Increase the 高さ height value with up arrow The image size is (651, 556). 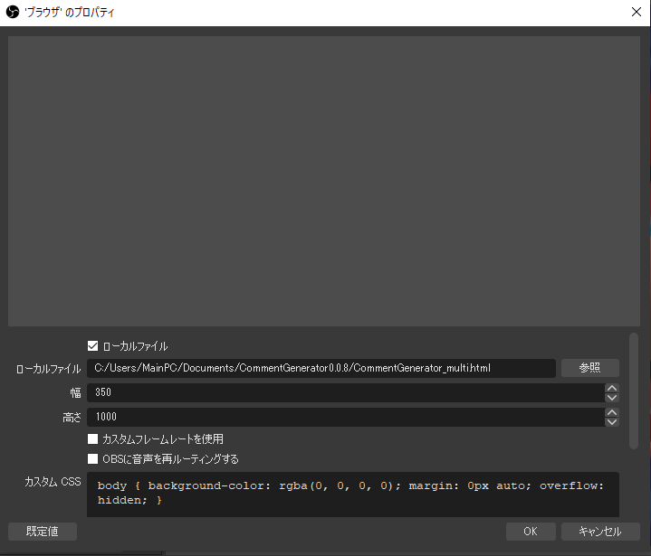point(611,412)
